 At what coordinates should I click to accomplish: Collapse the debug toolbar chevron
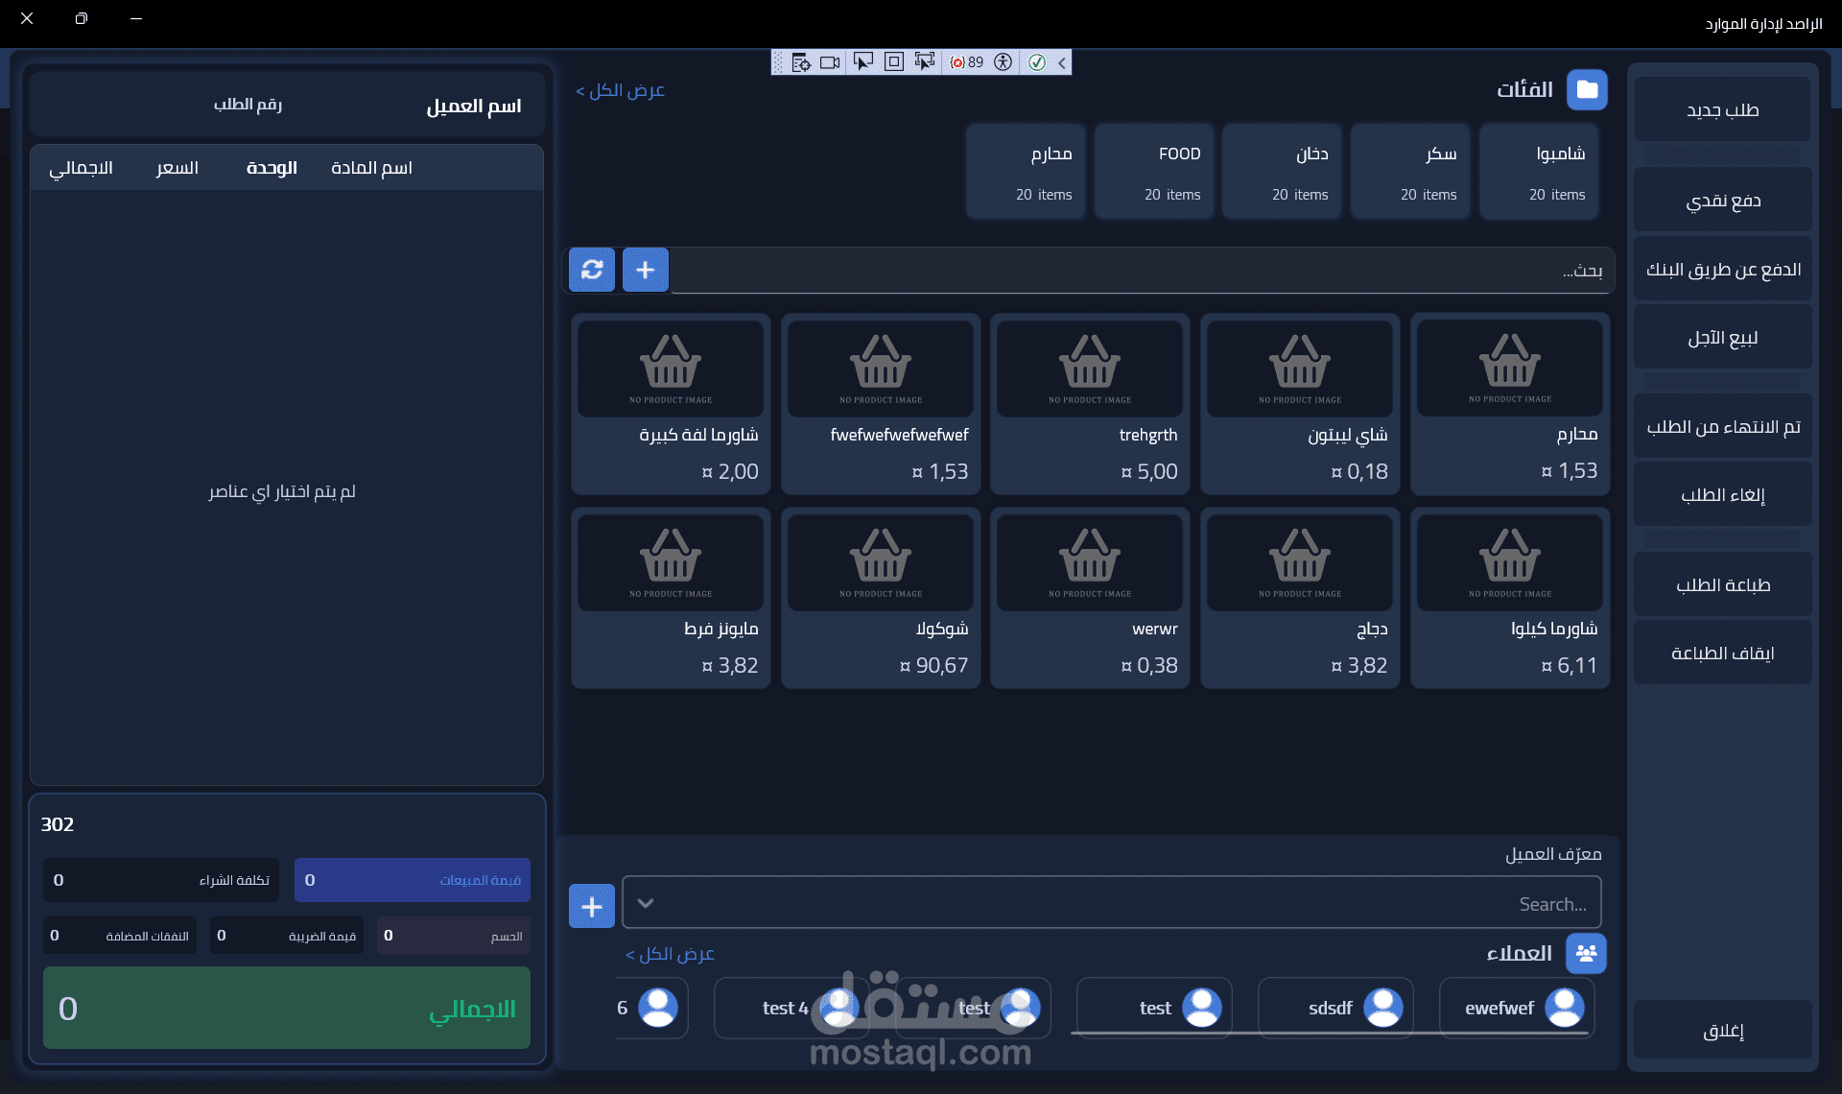[x=1062, y=62]
